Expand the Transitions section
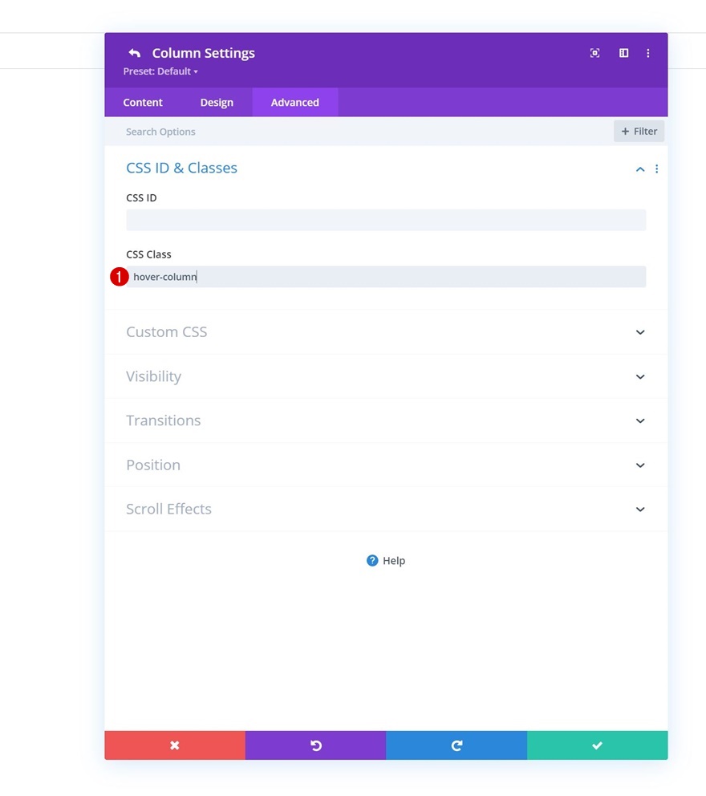 [640, 420]
